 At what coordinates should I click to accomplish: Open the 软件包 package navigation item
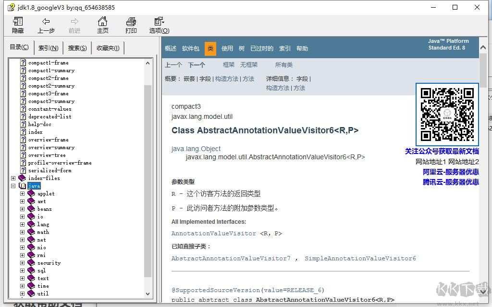(190, 49)
